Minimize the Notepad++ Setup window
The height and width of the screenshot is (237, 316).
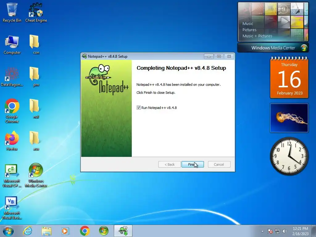point(209,56)
